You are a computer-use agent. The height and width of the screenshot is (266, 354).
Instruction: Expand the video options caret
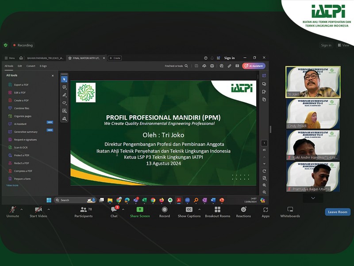point(49,209)
